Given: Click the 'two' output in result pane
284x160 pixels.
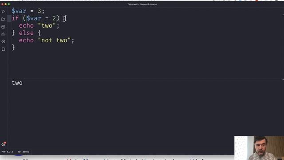Looking at the screenshot, I should [x=17, y=83].
